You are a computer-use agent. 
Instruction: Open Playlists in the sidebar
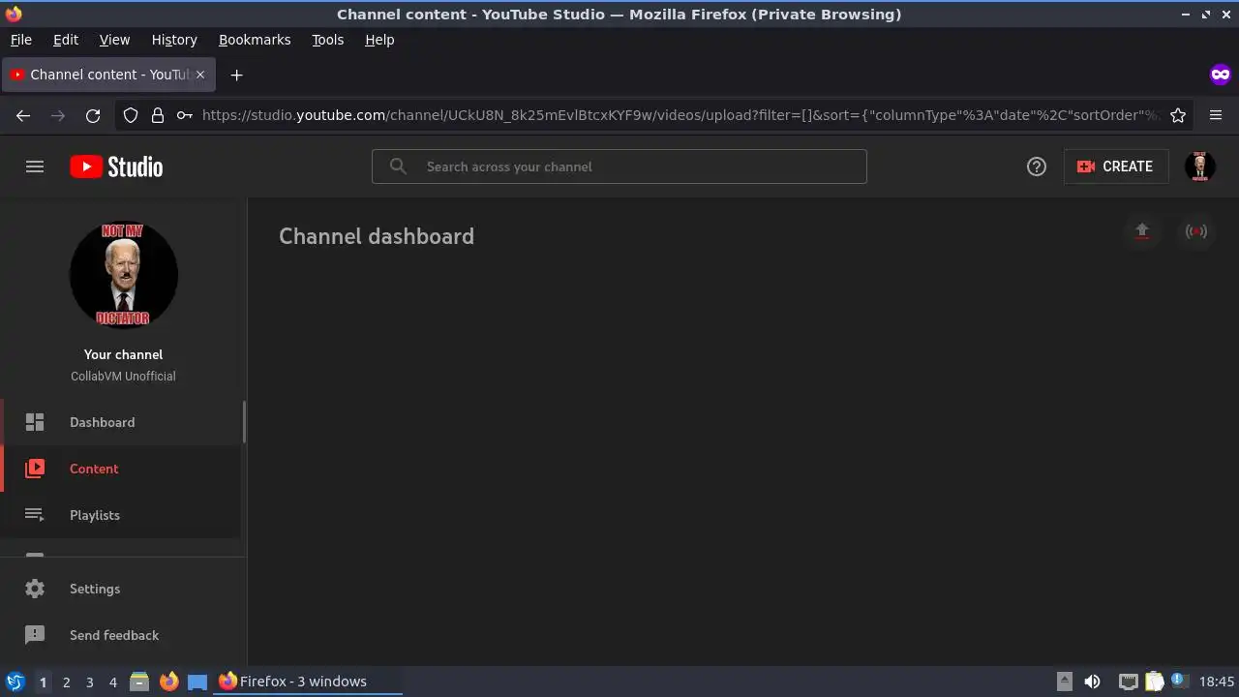tap(122, 515)
